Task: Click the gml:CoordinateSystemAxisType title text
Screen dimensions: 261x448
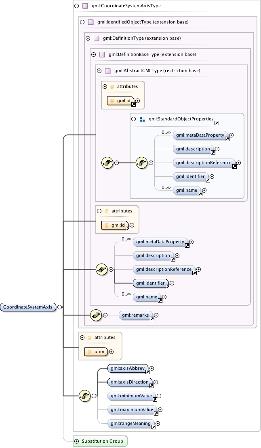Action: (x=126, y=6)
